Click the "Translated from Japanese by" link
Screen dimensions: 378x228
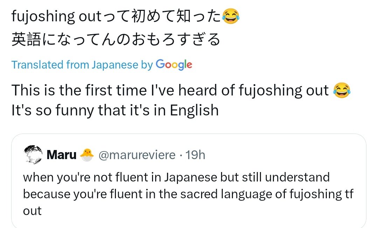coord(82,65)
